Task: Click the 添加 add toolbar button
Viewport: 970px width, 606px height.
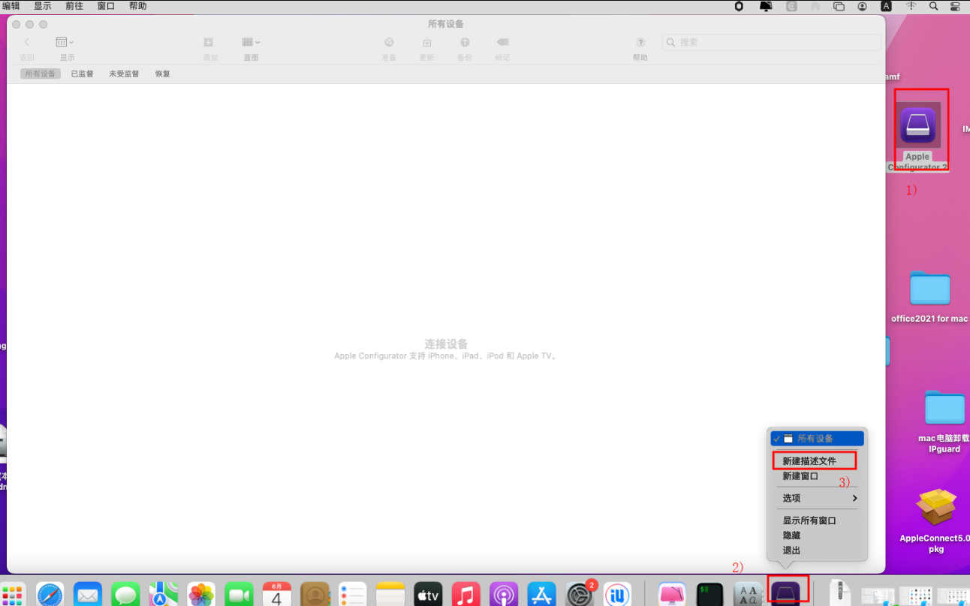Action: point(209,49)
